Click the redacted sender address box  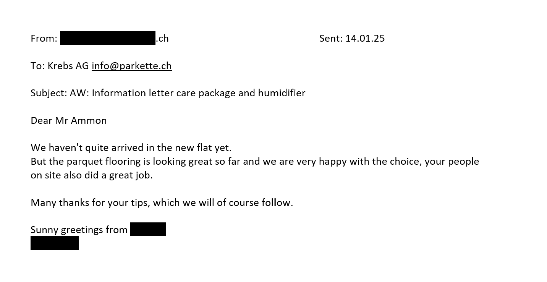(108, 38)
